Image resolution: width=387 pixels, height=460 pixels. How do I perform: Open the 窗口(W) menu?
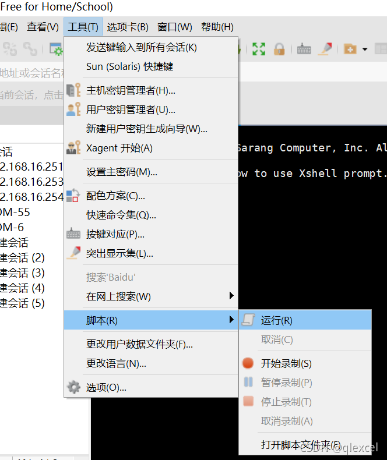175,27
